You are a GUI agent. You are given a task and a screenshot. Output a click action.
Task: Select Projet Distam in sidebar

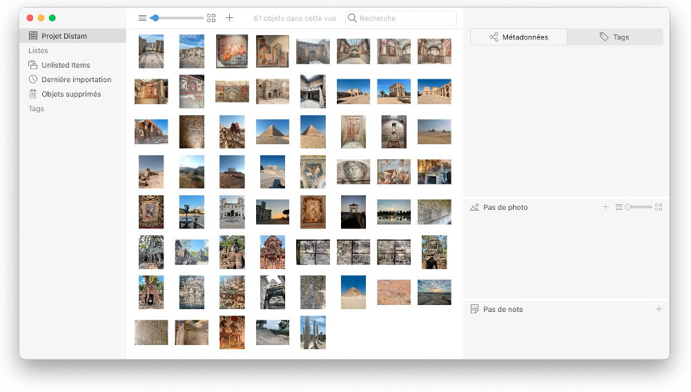(64, 36)
